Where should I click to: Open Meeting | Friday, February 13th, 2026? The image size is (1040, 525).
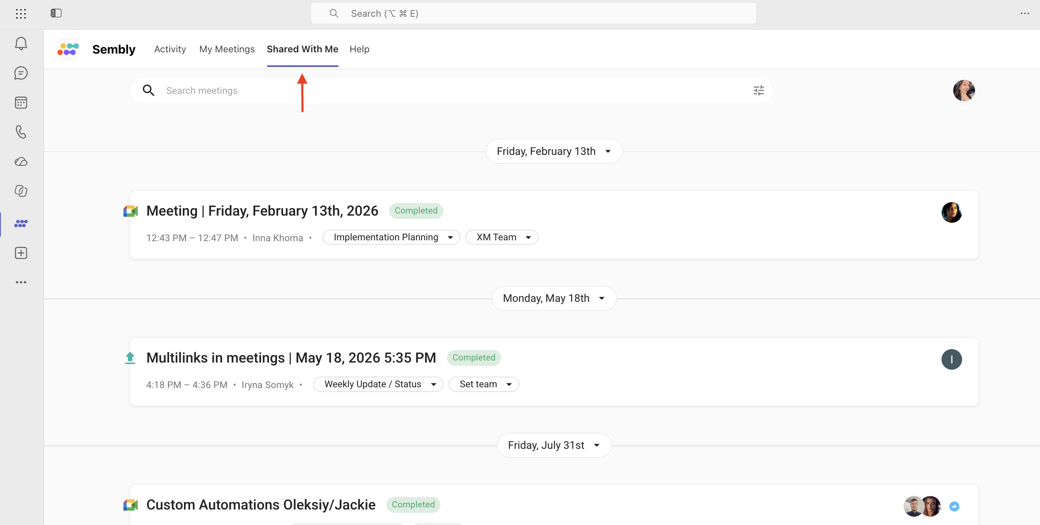coord(262,211)
